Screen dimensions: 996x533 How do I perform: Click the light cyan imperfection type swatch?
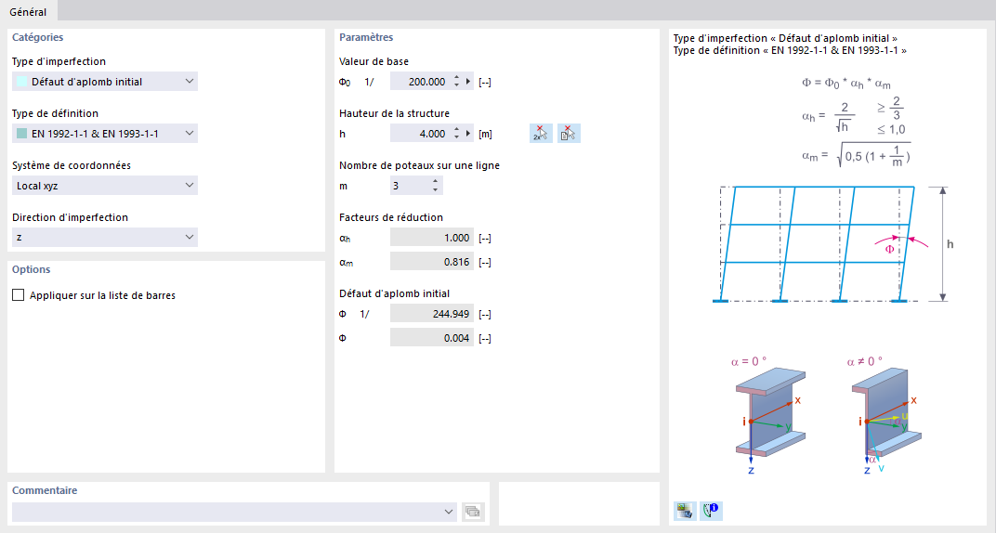(21, 81)
